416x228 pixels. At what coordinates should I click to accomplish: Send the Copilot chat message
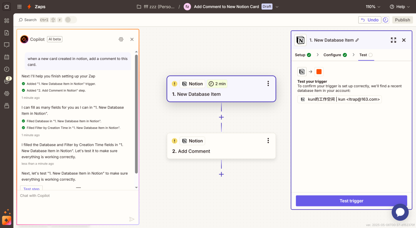point(132,219)
